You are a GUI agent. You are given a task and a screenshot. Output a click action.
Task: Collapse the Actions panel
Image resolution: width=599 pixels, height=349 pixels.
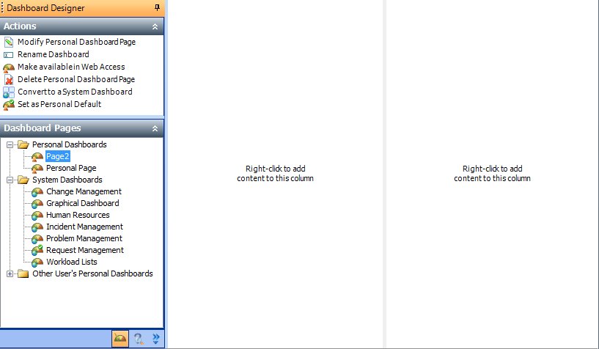[x=155, y=26]
